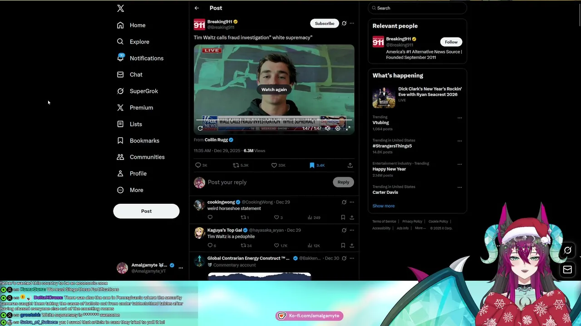The width and height of the screenshot is (581, 326).
Task: Bookmark cookingwong comment
Action: click(343, 217)
